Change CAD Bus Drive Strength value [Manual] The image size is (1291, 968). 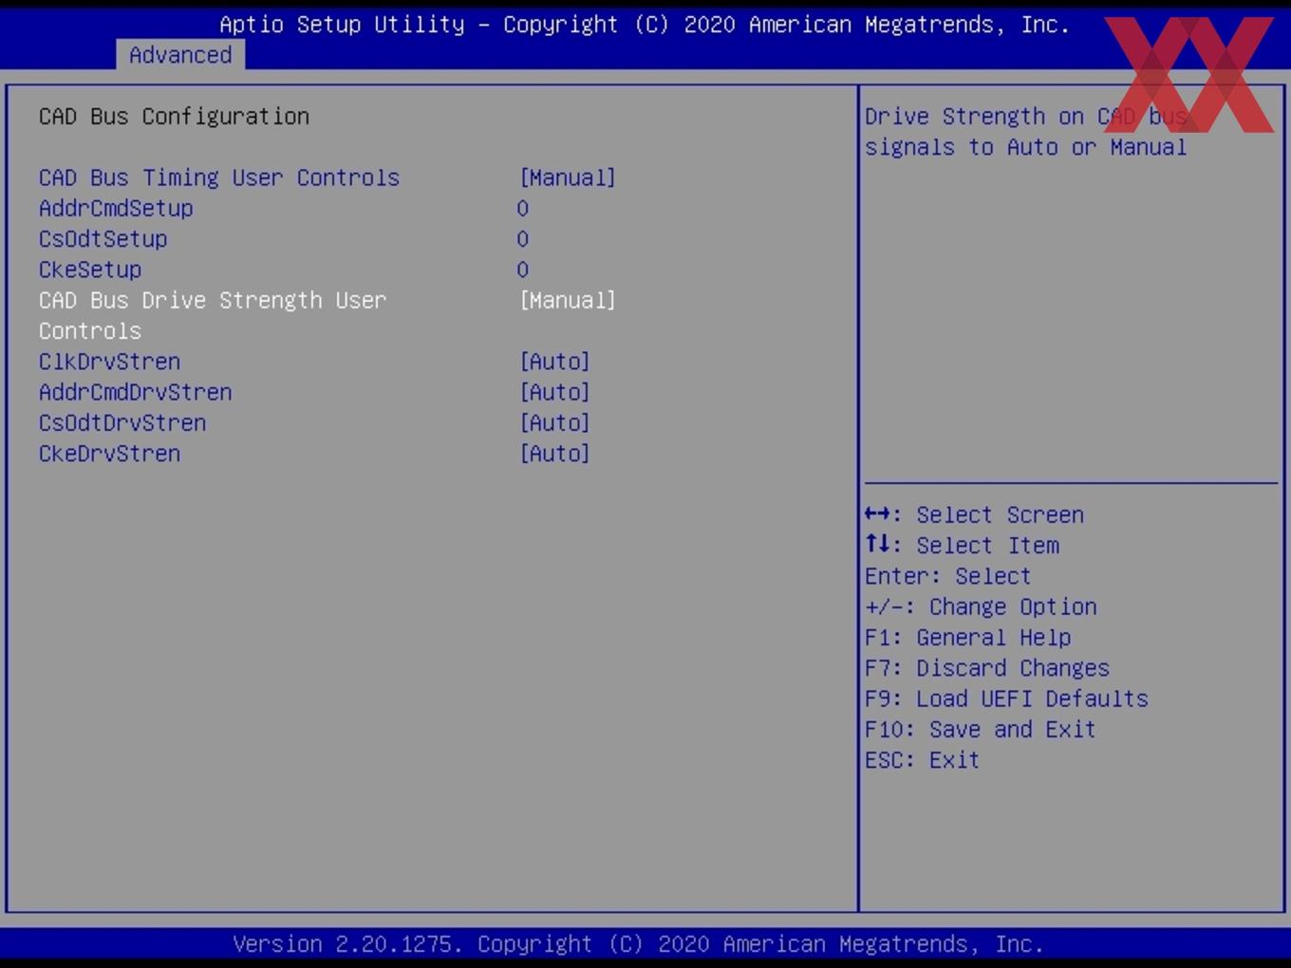click(568, 300)
